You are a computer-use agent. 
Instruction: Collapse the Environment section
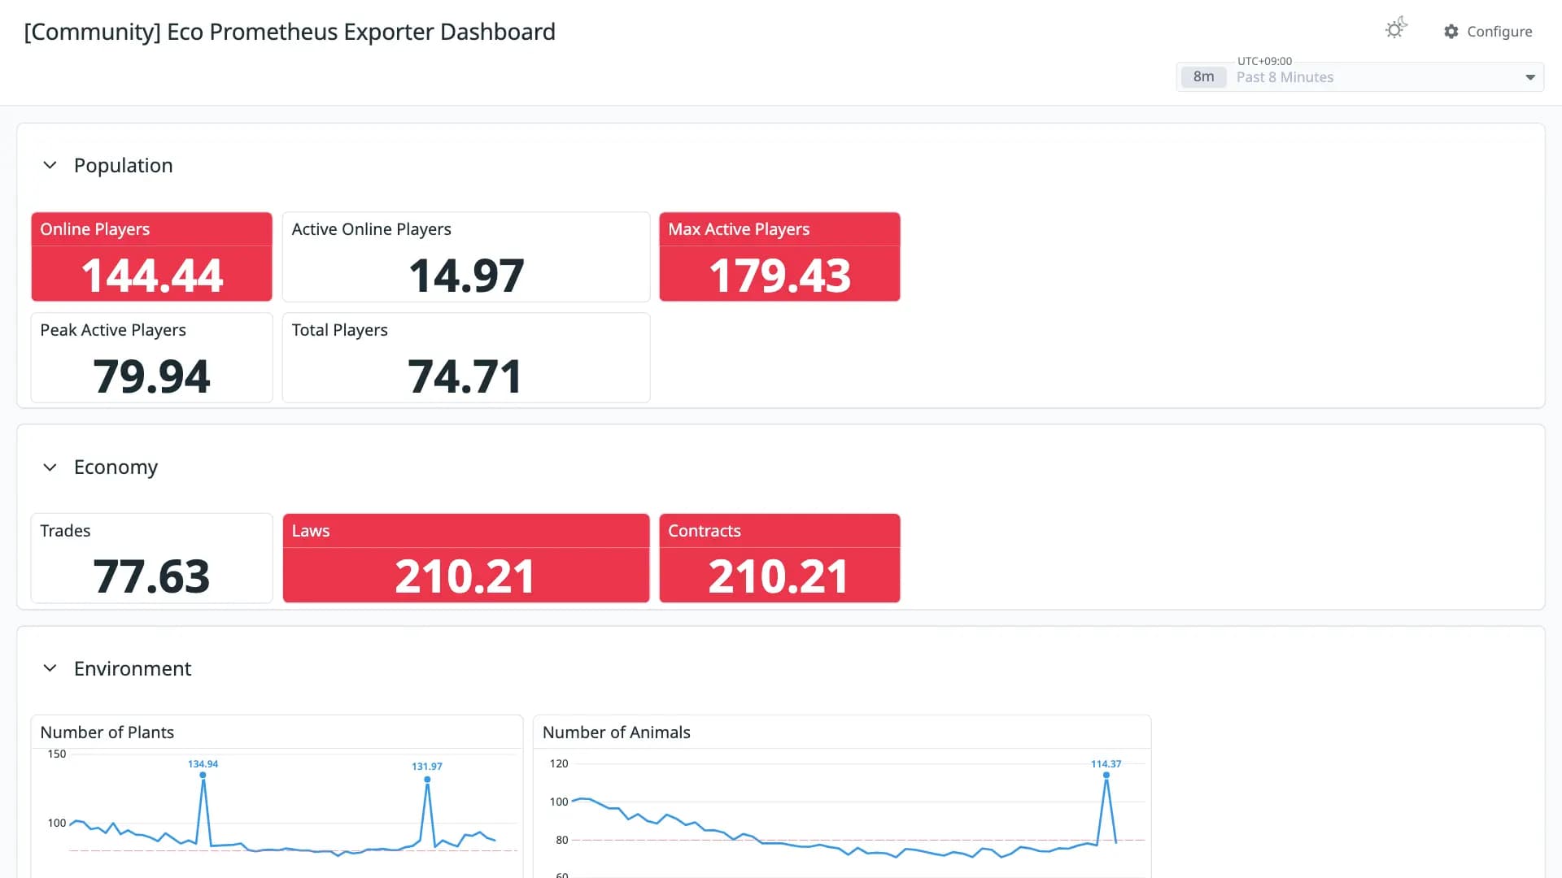[50, 668]
